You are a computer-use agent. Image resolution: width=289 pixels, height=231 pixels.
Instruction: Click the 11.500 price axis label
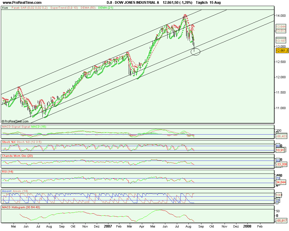[x=281, y=92]
